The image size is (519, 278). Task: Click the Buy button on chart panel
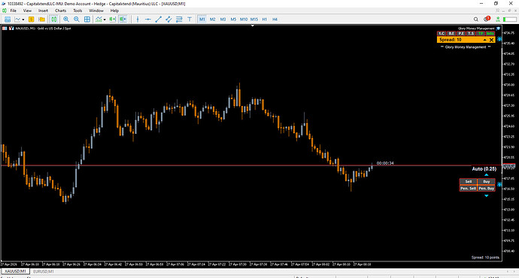(x=486, y=182)
